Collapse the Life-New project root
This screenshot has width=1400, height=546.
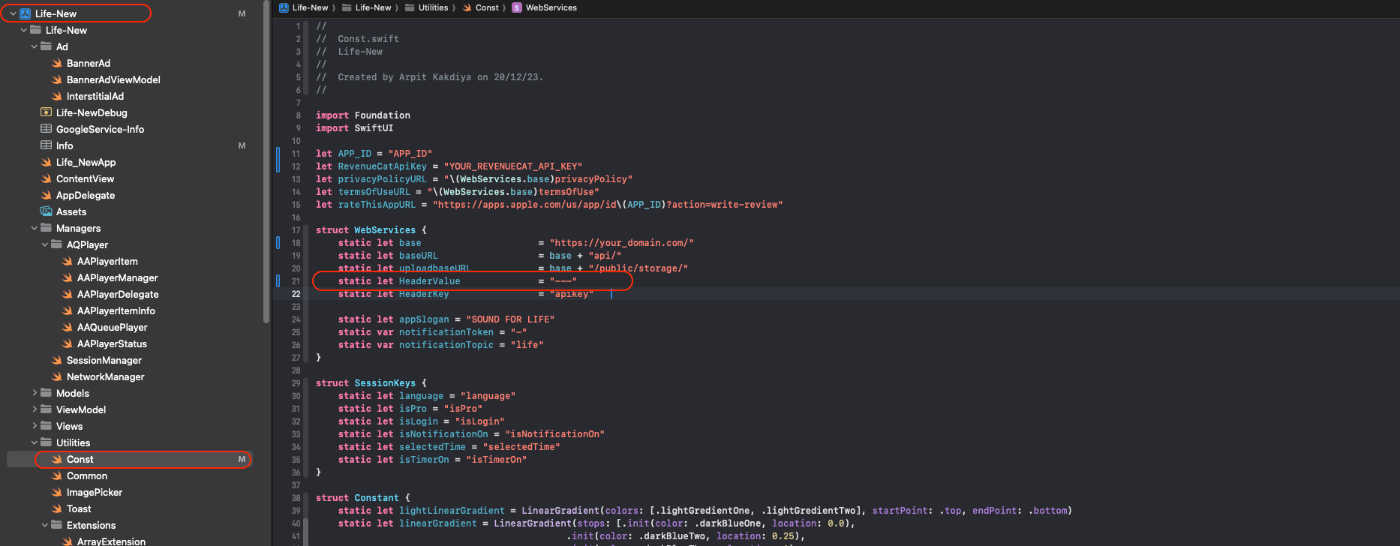(x=13, y=13)
